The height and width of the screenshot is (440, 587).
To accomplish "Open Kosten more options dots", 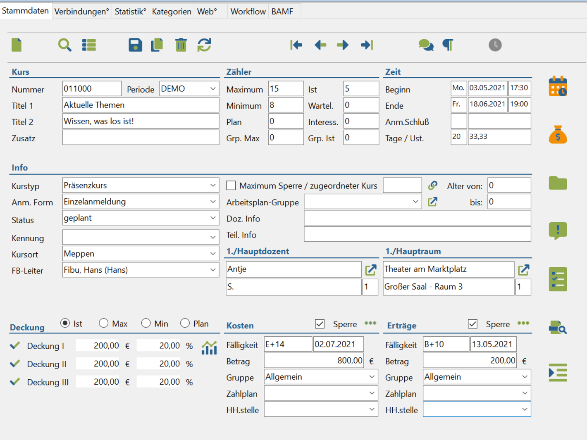I will tap(370, 323).
